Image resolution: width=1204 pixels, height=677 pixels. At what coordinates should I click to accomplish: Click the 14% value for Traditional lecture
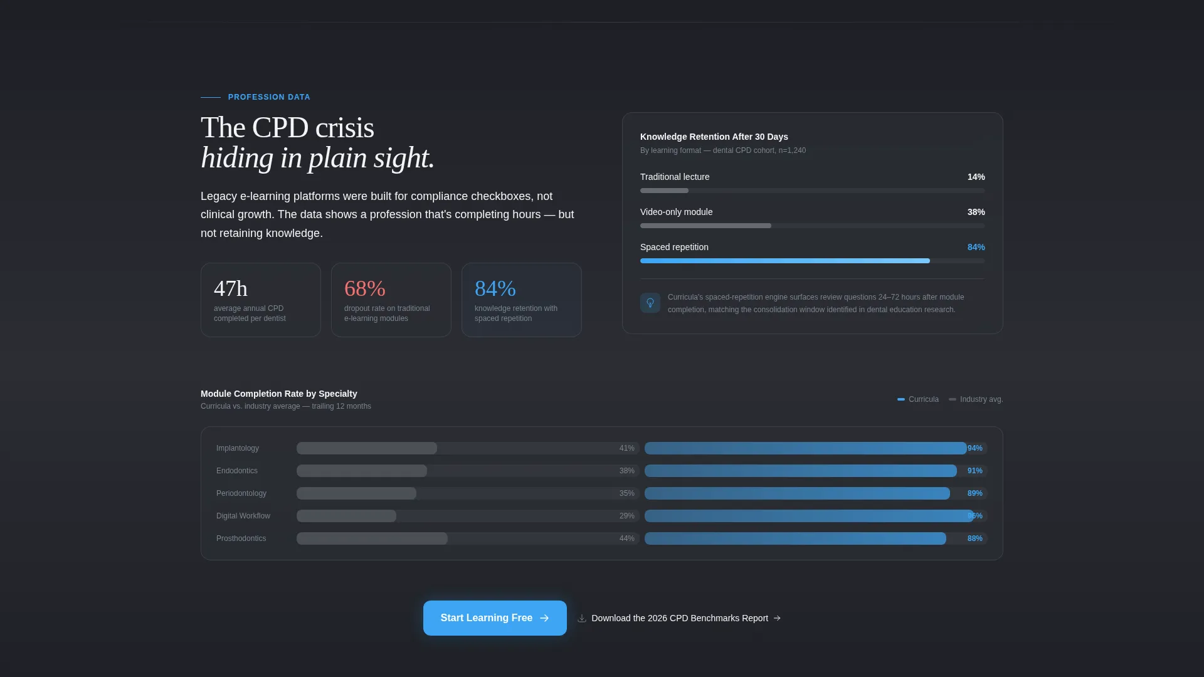point(976,177)
